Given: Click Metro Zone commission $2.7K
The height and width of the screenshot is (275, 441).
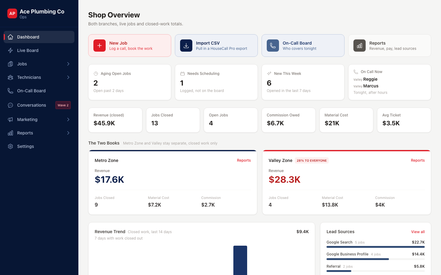Looking at the screenshot, I should click(208, 205).
